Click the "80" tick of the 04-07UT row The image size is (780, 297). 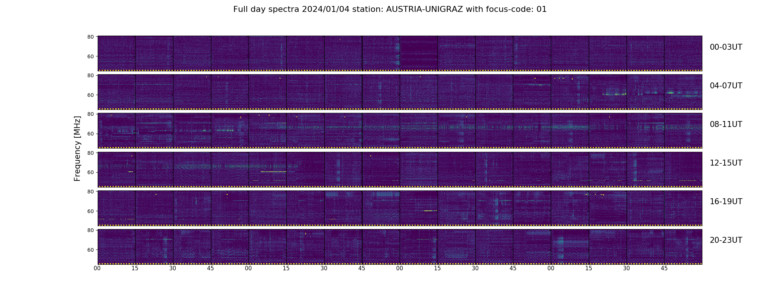point(90,75)
